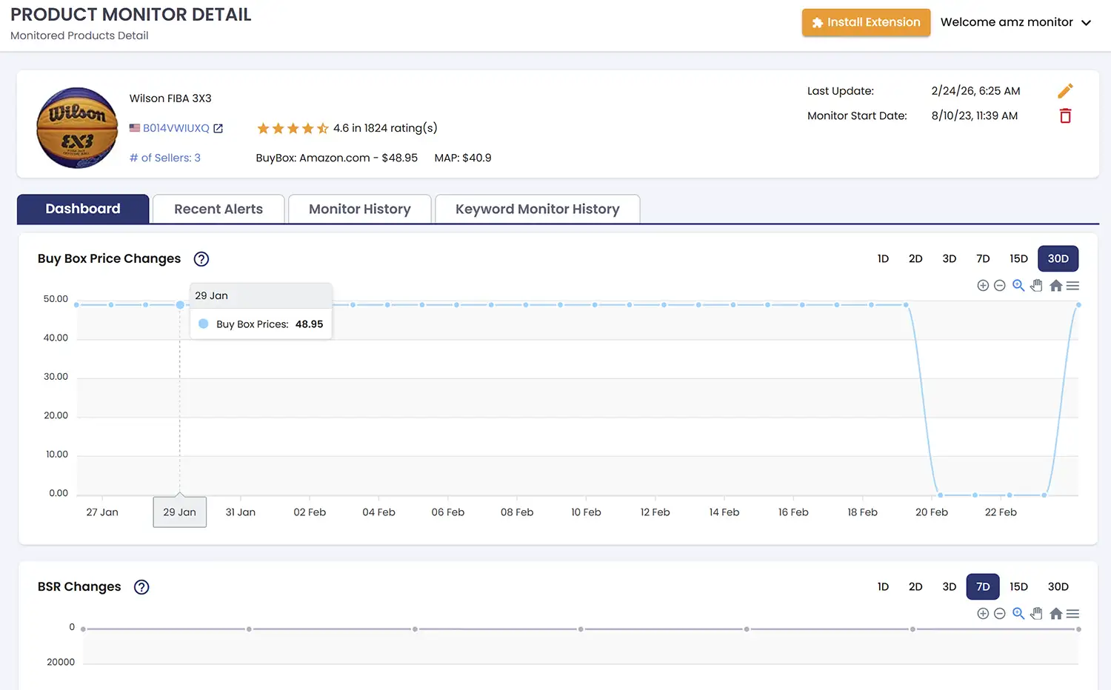This screenshot has height=690, width=1111.
Task: Switch BSR Changes chart to 30D range
Action: point(1058,587)
